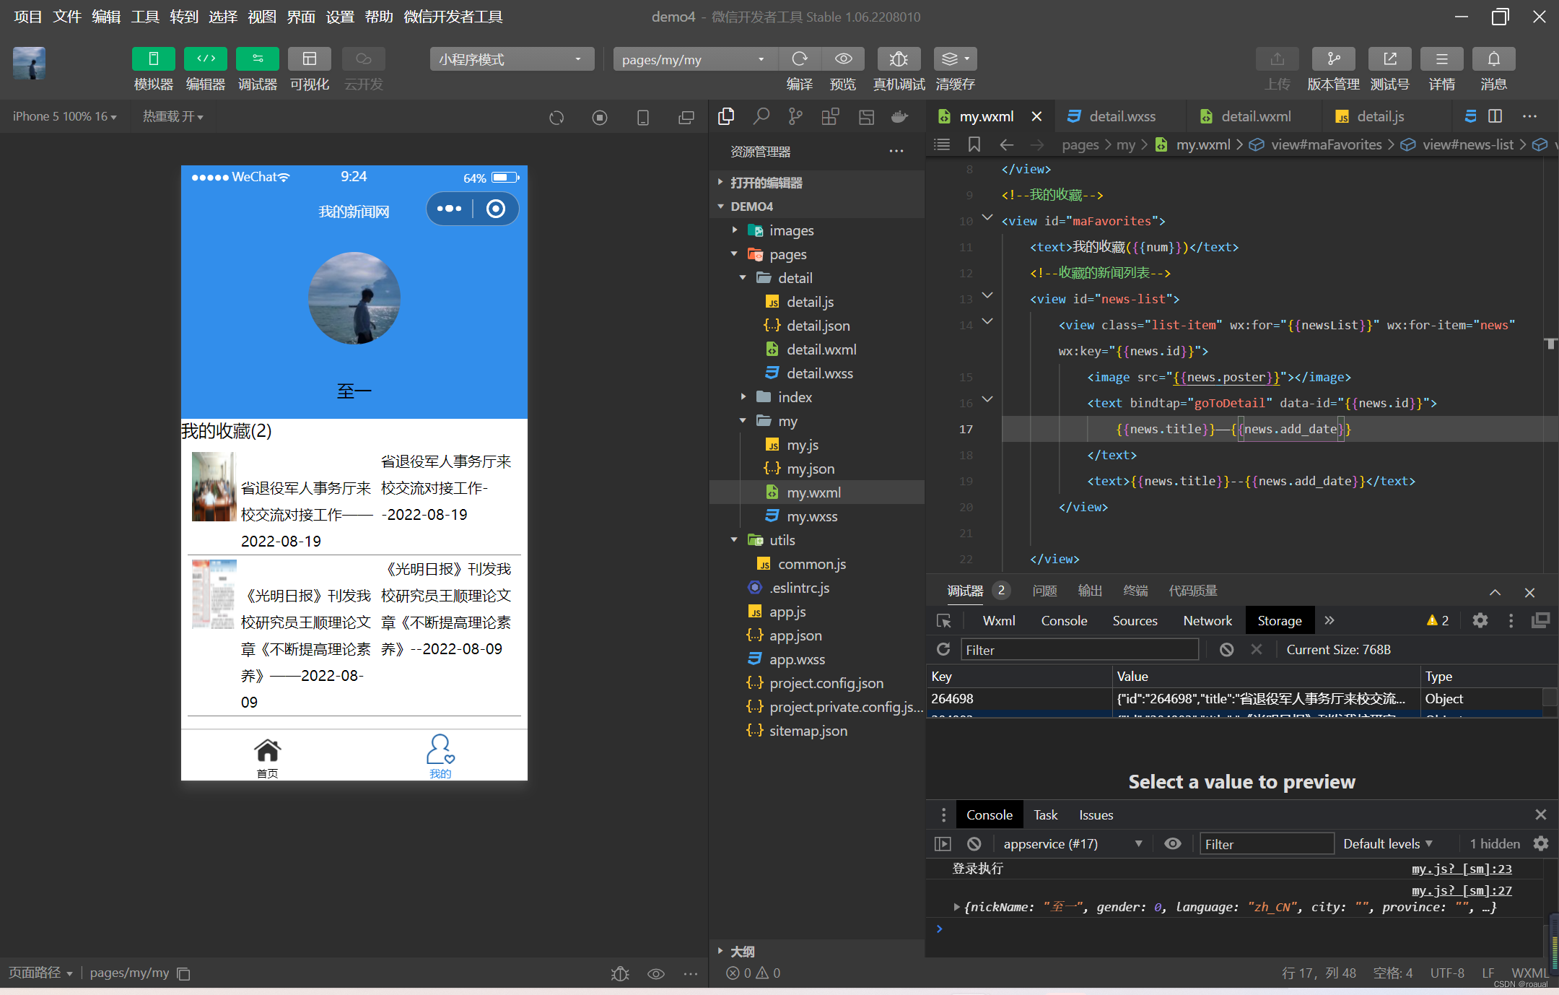Click the DevTools settings gear icon
The width and height of the screenshot is (1559, 995).
(x=1480, y=620)
